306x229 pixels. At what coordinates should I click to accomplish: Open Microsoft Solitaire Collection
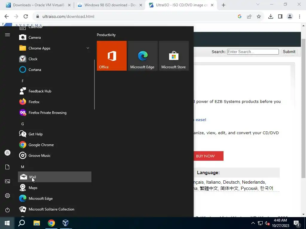tap(55, 209)
